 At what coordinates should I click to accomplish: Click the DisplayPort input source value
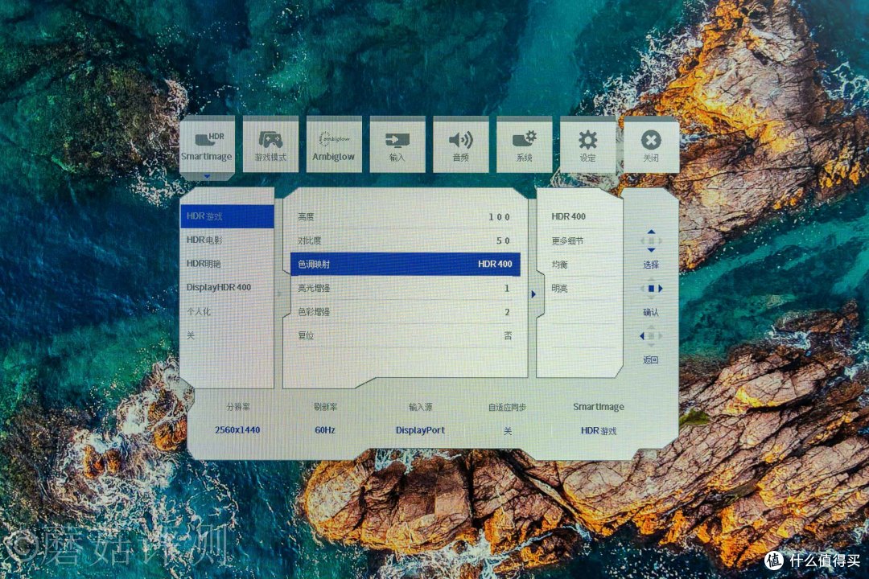(x=420, y=430)
